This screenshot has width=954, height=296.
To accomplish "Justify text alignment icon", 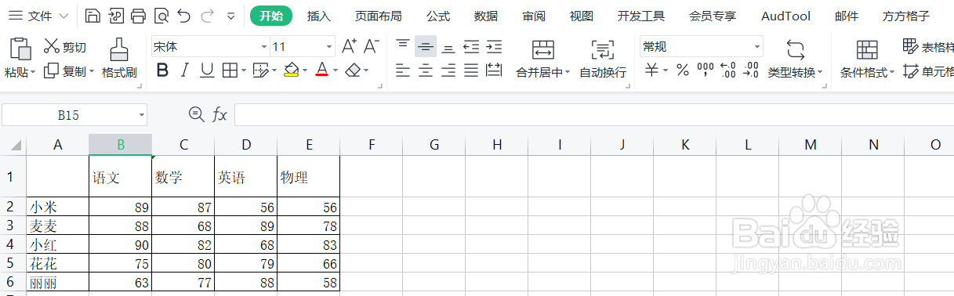I will point(471,71).
